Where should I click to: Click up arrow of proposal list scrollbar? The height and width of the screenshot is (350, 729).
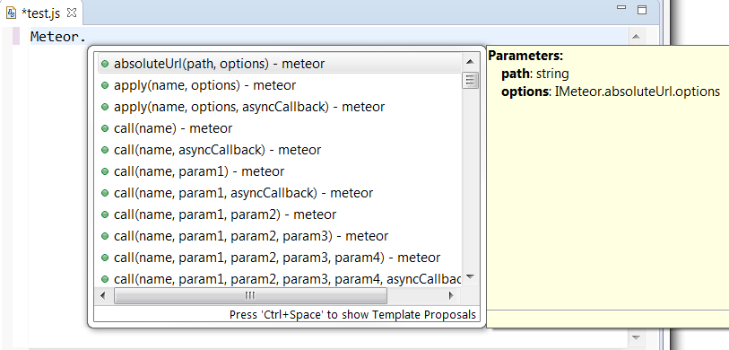coord(470,61)
